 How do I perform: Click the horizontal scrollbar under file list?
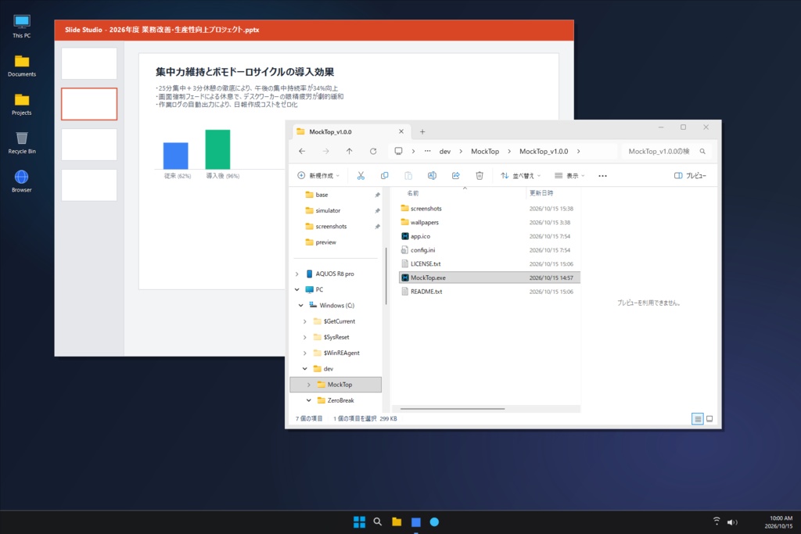click(x=453, y=408)
